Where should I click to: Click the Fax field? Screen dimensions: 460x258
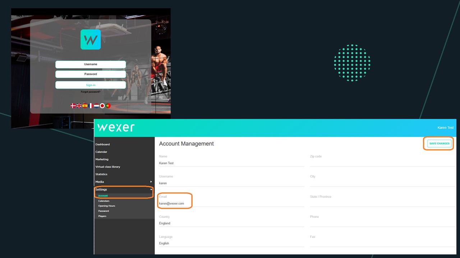[x=382, y=243]
